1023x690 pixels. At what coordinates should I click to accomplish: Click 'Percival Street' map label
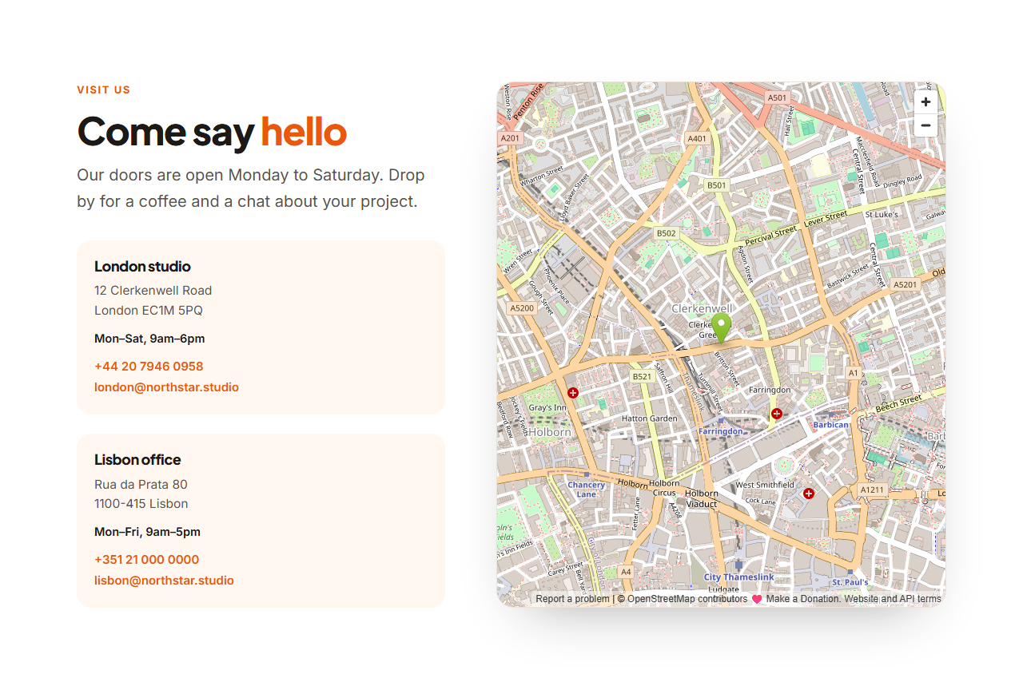pos(770,236)
